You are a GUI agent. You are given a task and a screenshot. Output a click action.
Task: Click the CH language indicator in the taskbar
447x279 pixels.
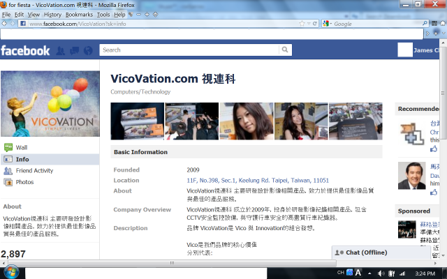pyautogui.click(x=340, y=273)
